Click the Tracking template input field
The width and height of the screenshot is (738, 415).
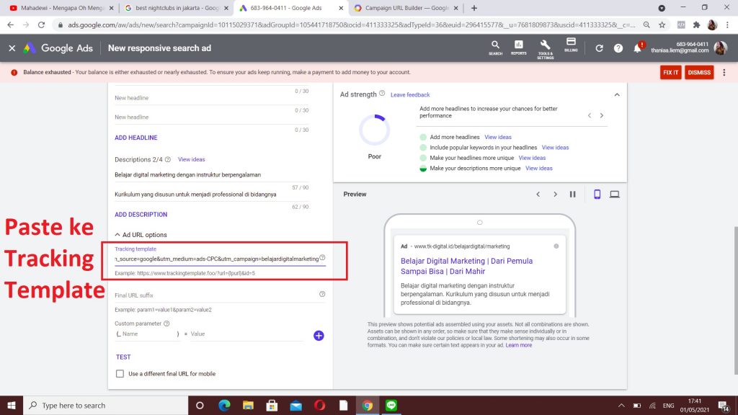point(215,258)
